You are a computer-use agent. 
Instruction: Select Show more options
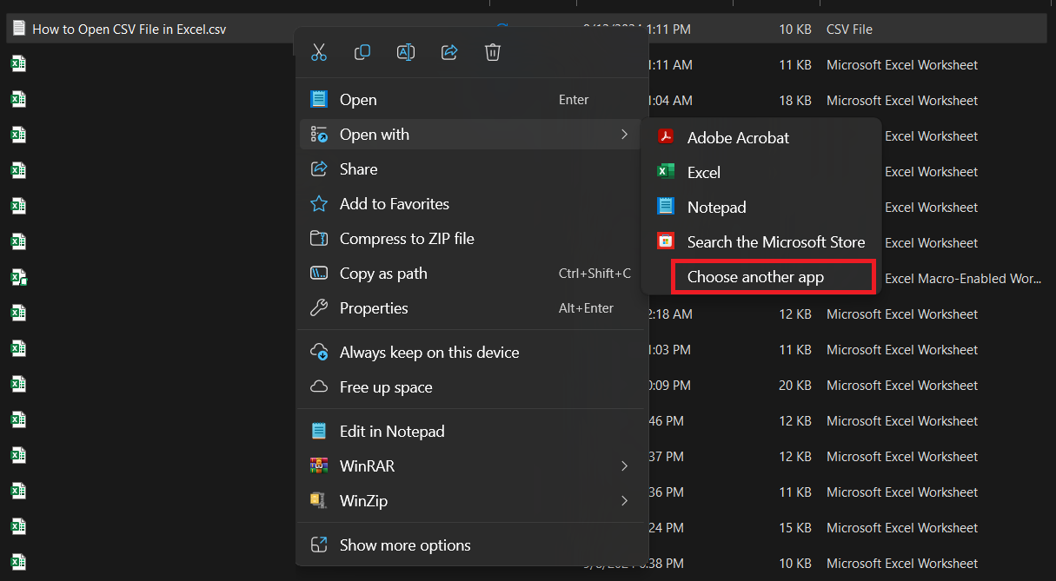(472, 545)
